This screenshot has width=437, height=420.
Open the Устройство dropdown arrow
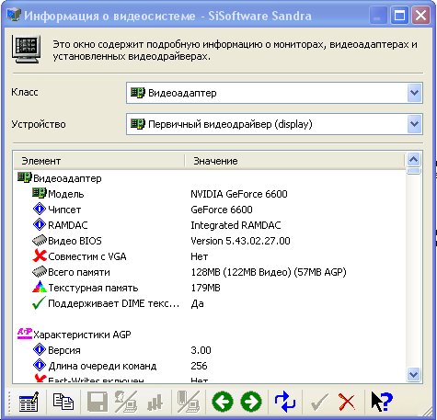click(415, 124)
